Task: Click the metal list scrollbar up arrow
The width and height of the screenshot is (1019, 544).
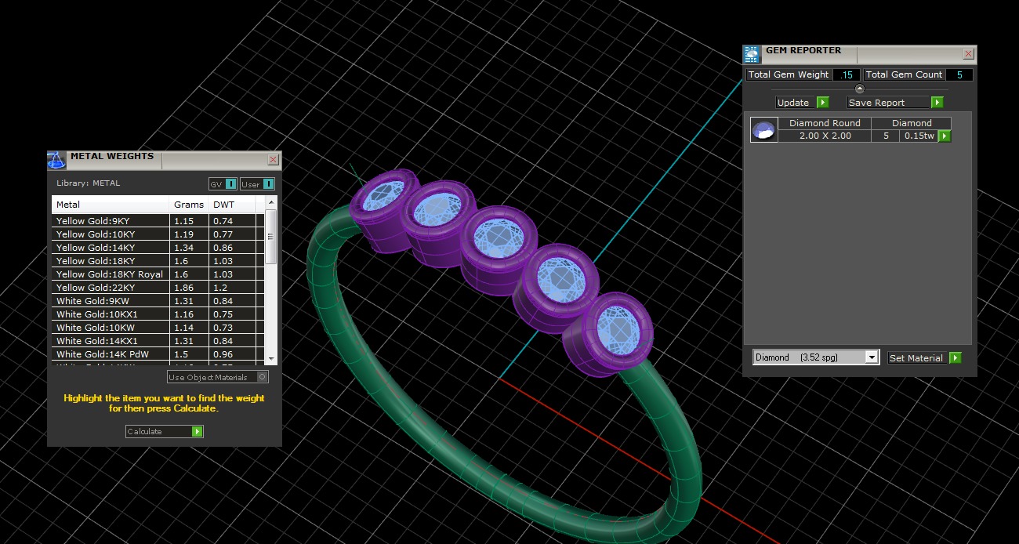Action: pyautogui.click(x=270, y=204)
